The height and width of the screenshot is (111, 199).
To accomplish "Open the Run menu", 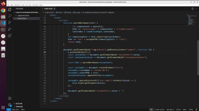I will tap(30, 5).
